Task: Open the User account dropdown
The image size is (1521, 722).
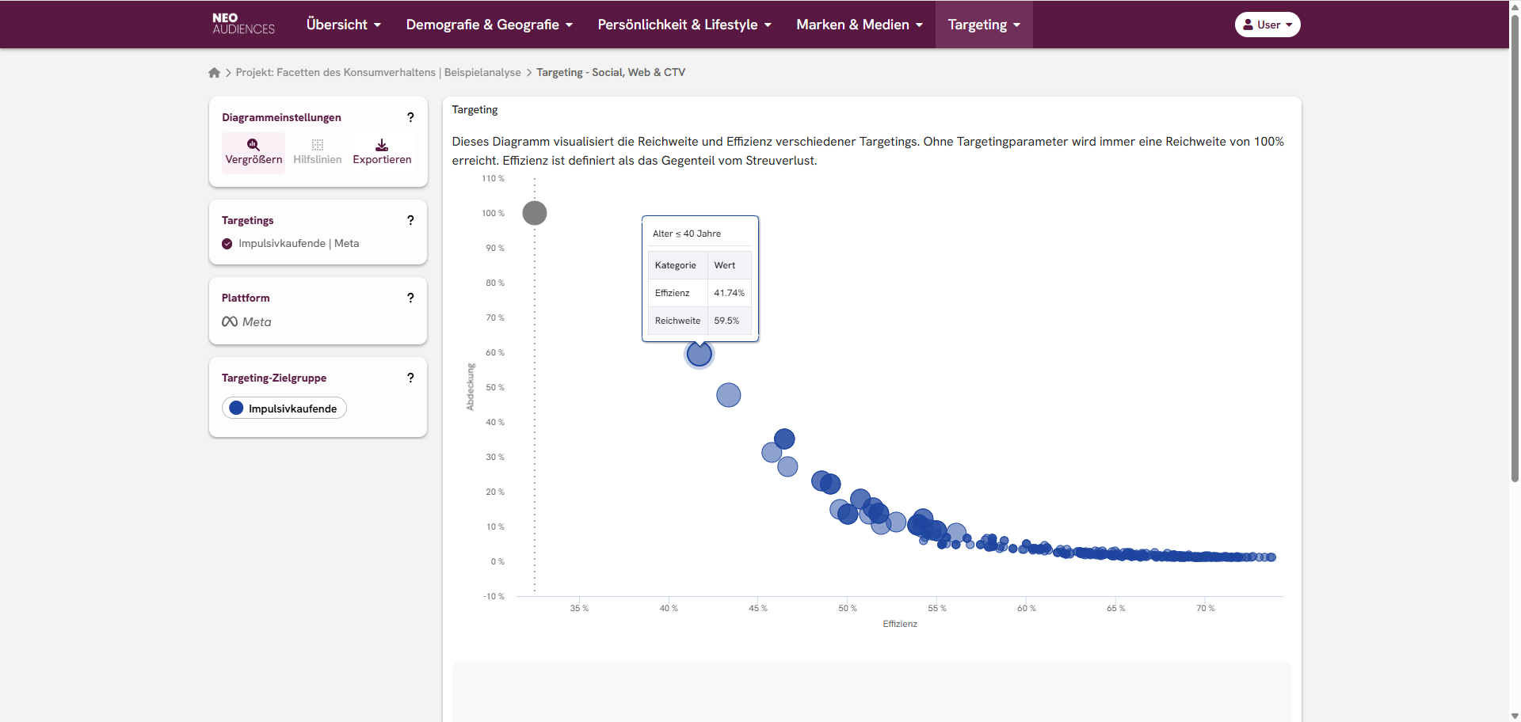Action: pyautogui.click(x=1267, y=25)
